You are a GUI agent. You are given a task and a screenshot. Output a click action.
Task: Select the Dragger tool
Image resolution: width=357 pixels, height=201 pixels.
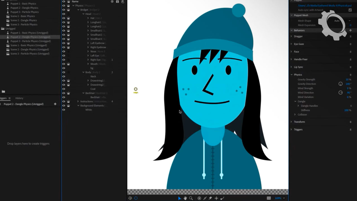(x=216, y=198)
